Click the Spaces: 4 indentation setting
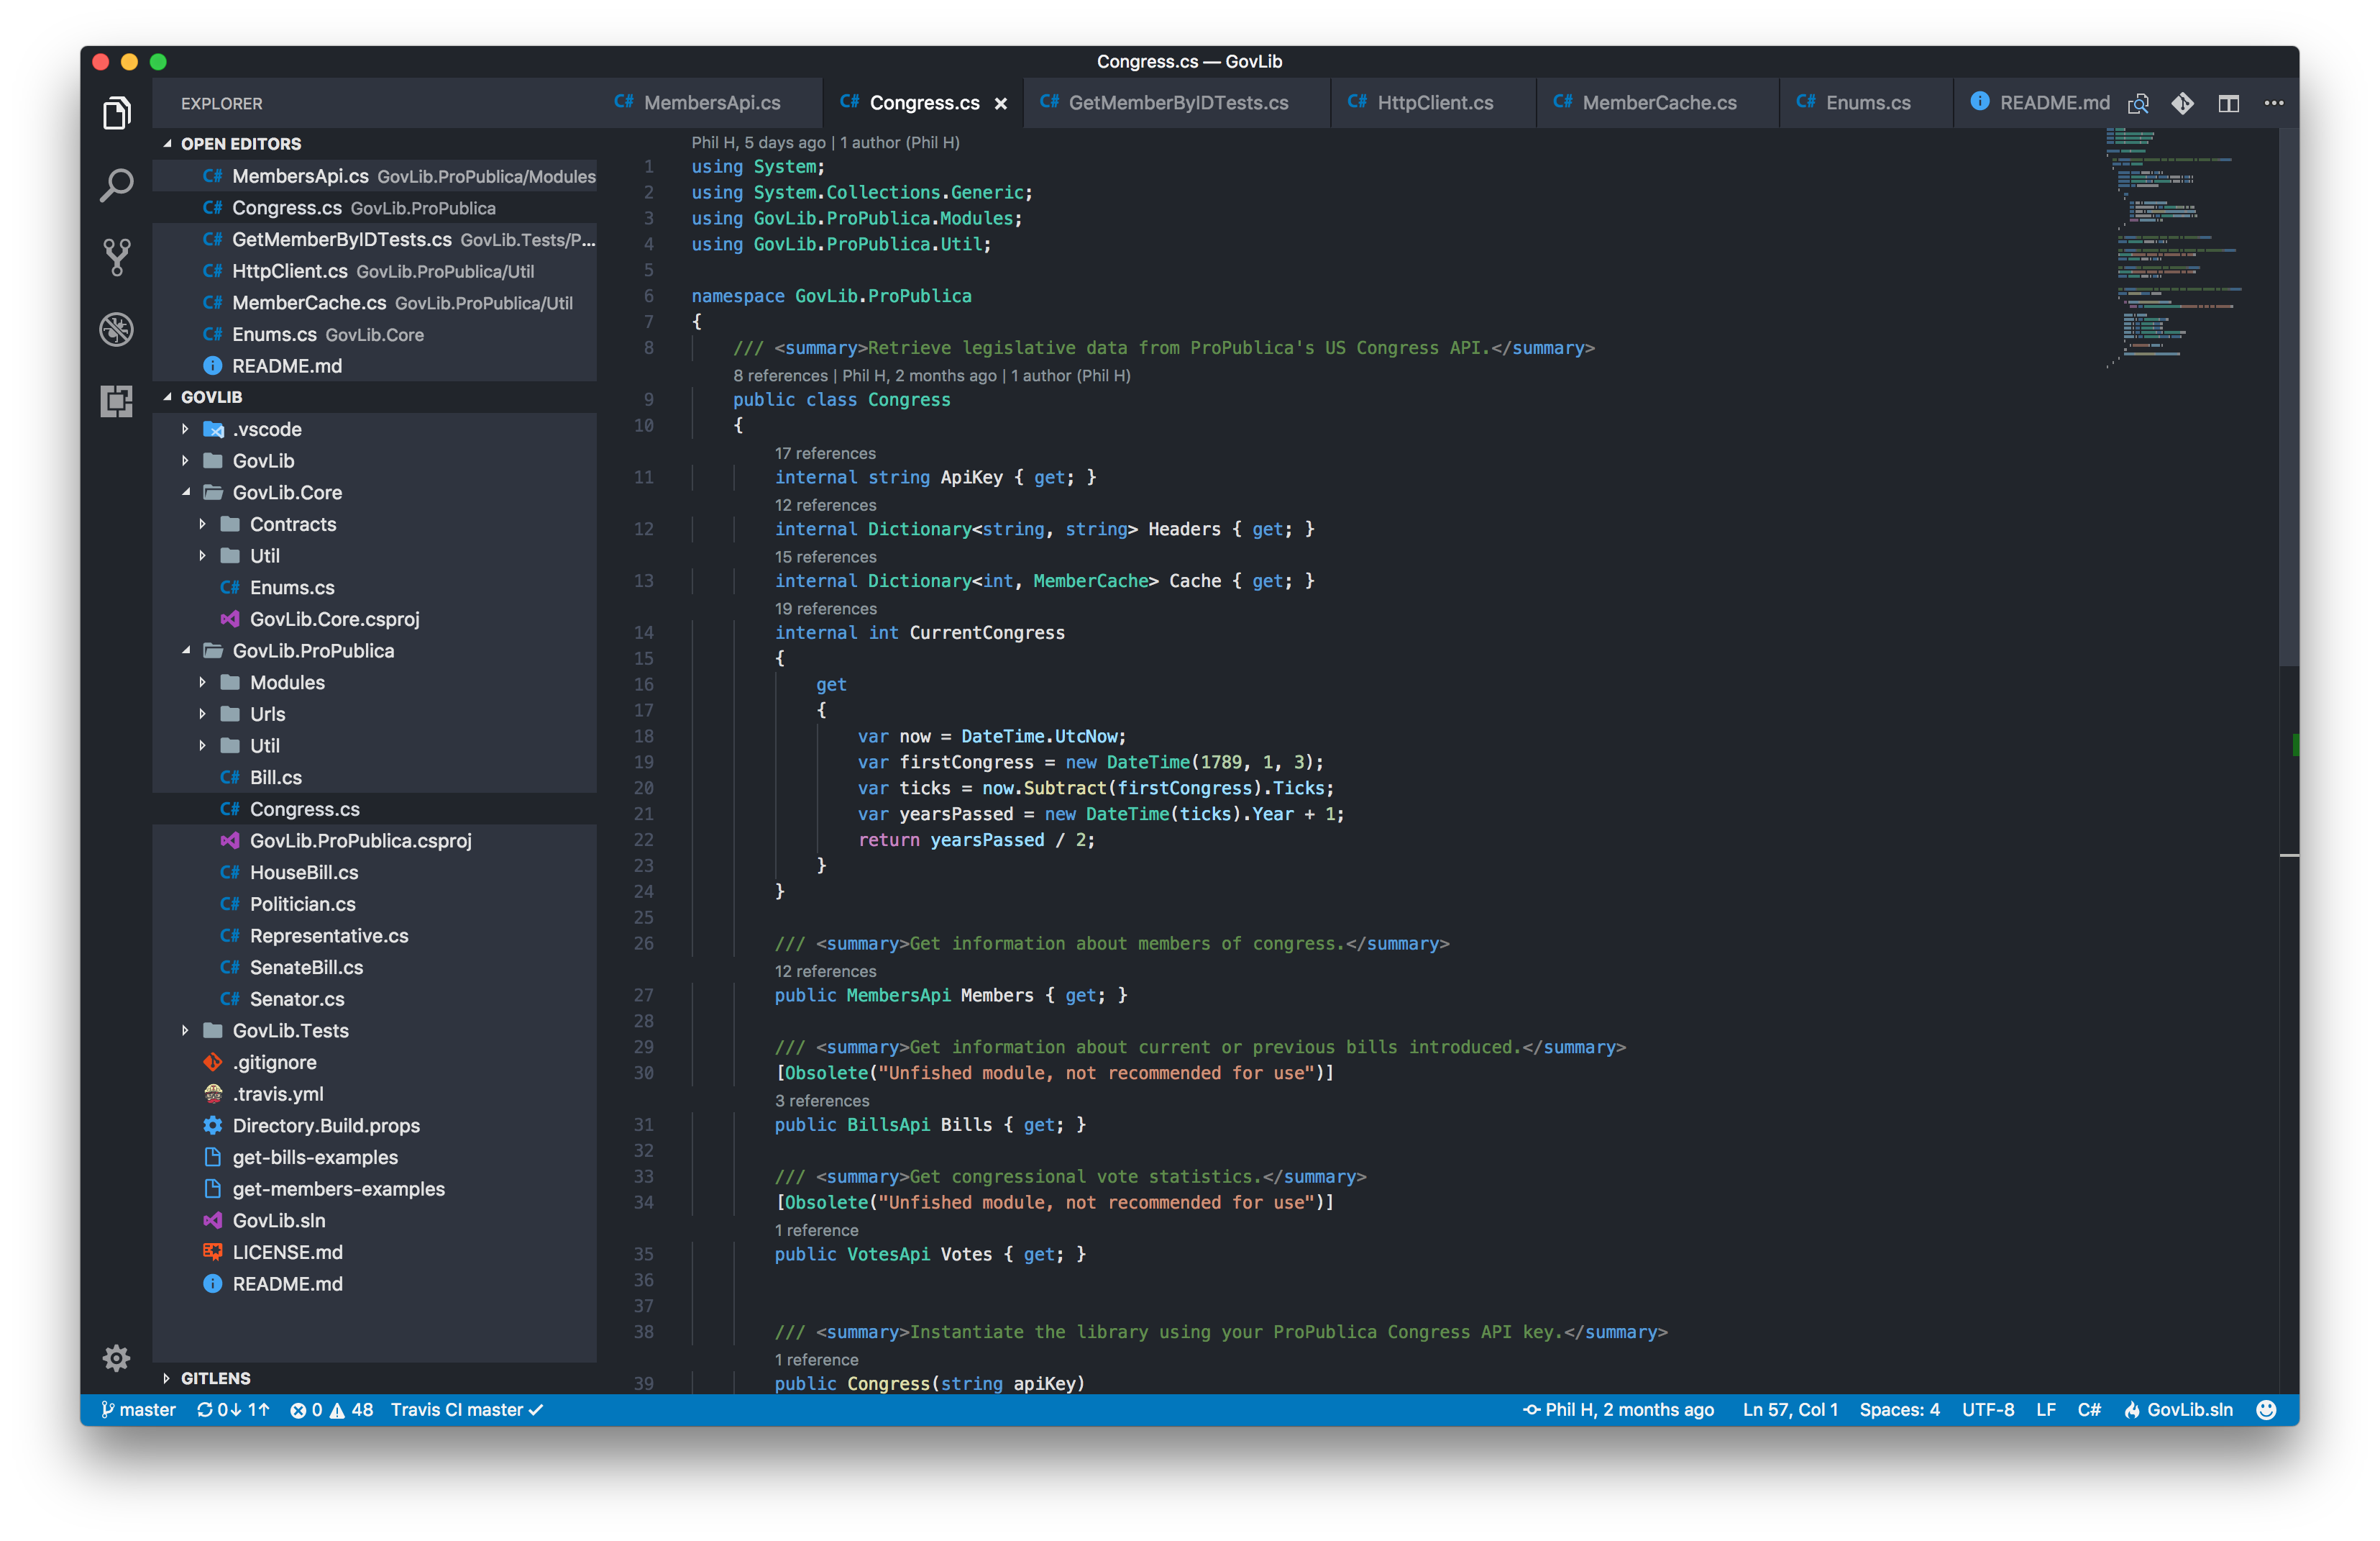This screenshot has width=2380, height=1541. click(1898, 1410)
